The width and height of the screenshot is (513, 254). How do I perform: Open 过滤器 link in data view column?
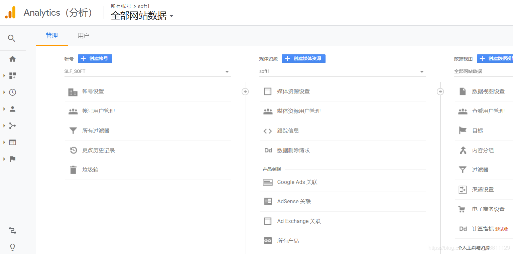click(480, 170)
